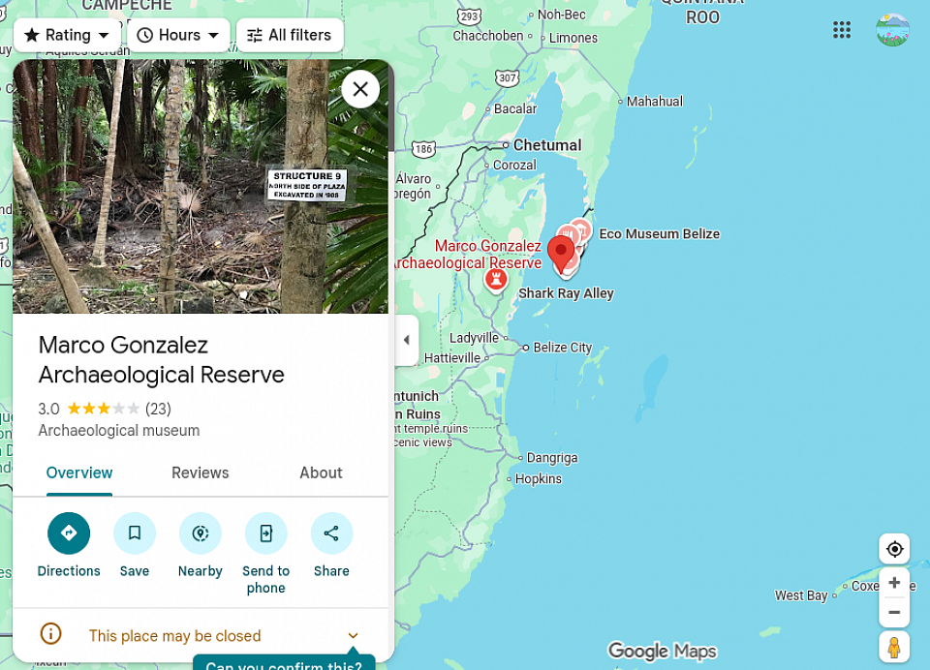Image resolution: width=930 pixels, height=670 pixels.
Task: Collapse the side panel arrow
Action: coord(406,340)
